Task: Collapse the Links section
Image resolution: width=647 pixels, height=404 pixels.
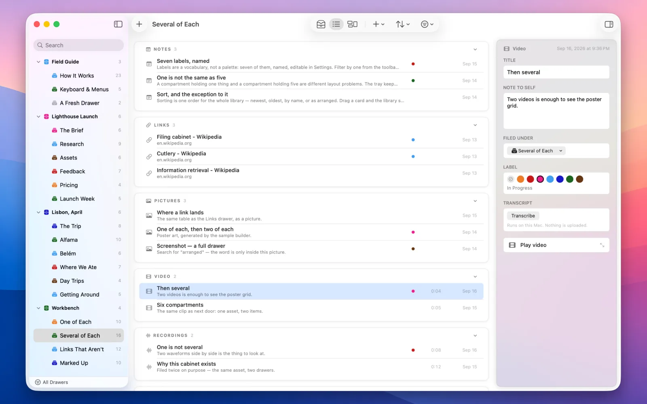Action: coord(475,125)
